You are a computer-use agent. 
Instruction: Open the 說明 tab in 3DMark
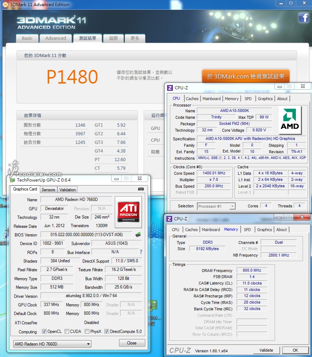(x=113, y=38)
